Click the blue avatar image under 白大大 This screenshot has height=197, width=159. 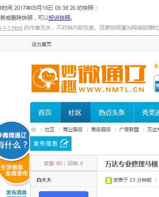tap(64, 194)
